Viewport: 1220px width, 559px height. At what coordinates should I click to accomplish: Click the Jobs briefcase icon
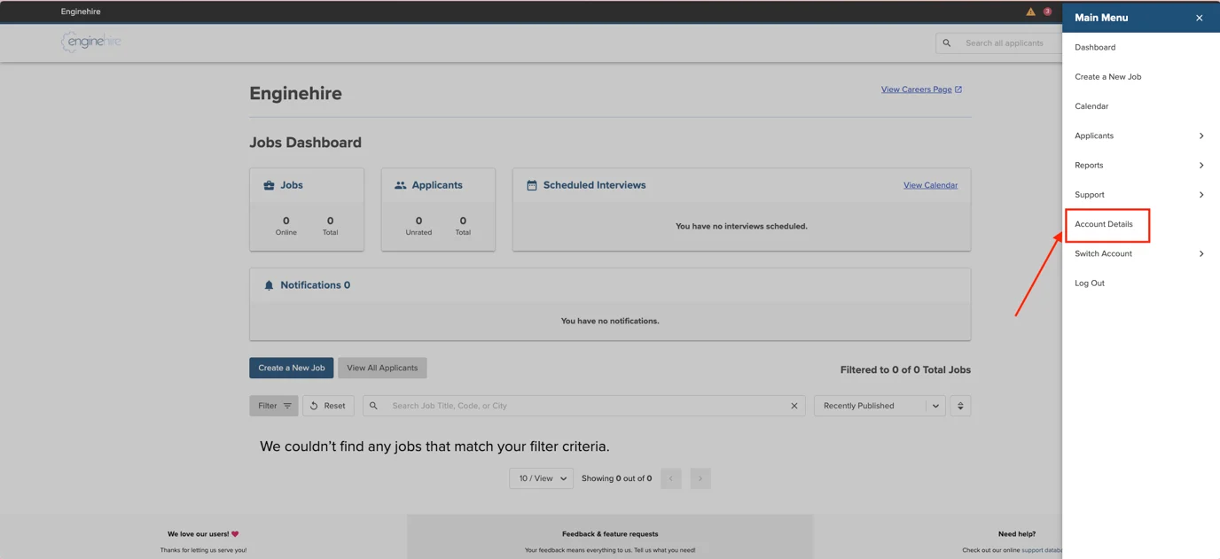(x=269, y=185)
